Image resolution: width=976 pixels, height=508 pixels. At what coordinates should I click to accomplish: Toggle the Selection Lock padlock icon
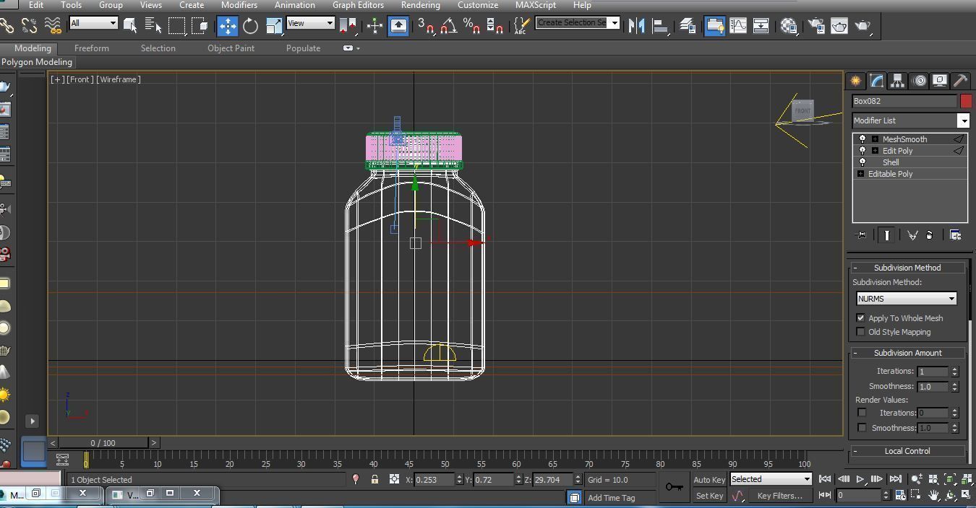[x=374, y=479]
